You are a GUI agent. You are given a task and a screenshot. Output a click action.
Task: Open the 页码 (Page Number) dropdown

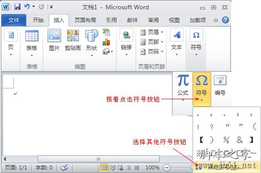pos(152,52)
